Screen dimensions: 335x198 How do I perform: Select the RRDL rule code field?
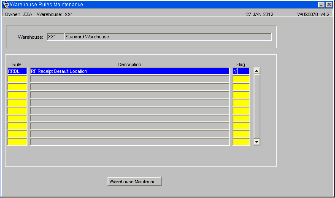click(17, 71)
